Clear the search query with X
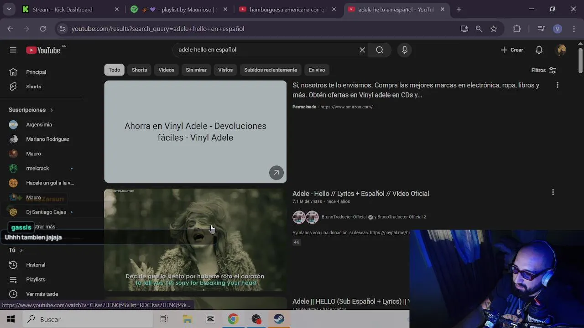 click(362, 50)
